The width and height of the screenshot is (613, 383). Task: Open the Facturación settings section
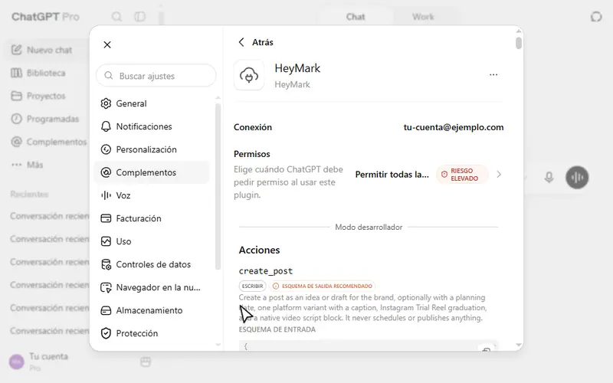pos(152,218)
